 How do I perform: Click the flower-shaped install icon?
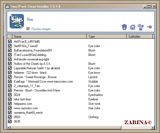pyautogui.click(x=124, y=27)
